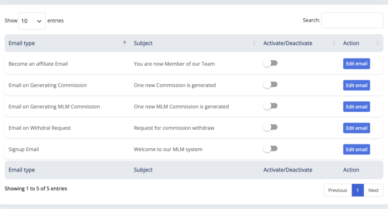Image resolution: width=388 pixels, height=209 pixels.
Task: Click 'One new Commission is generated' subject
Action: tap(175, 85)
